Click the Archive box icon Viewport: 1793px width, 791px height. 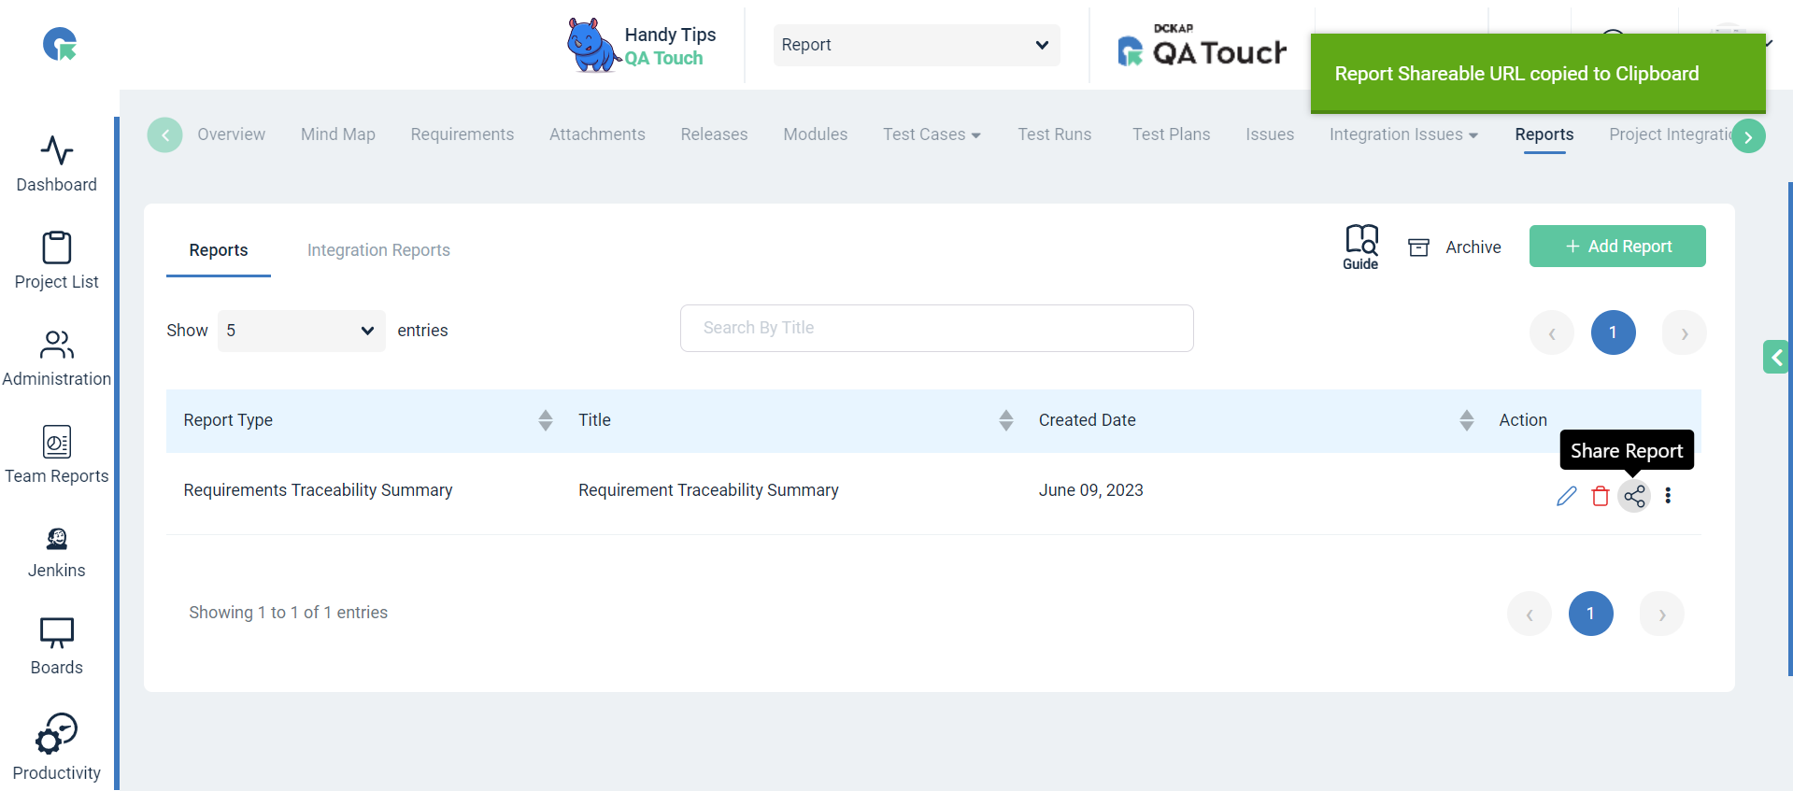point(1419,247)
